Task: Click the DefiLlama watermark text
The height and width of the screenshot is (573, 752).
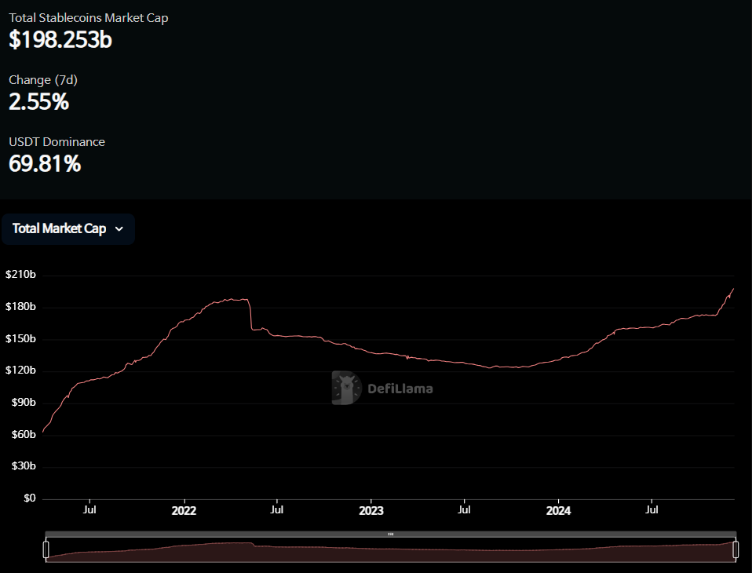Action: (x=400, y=389)
